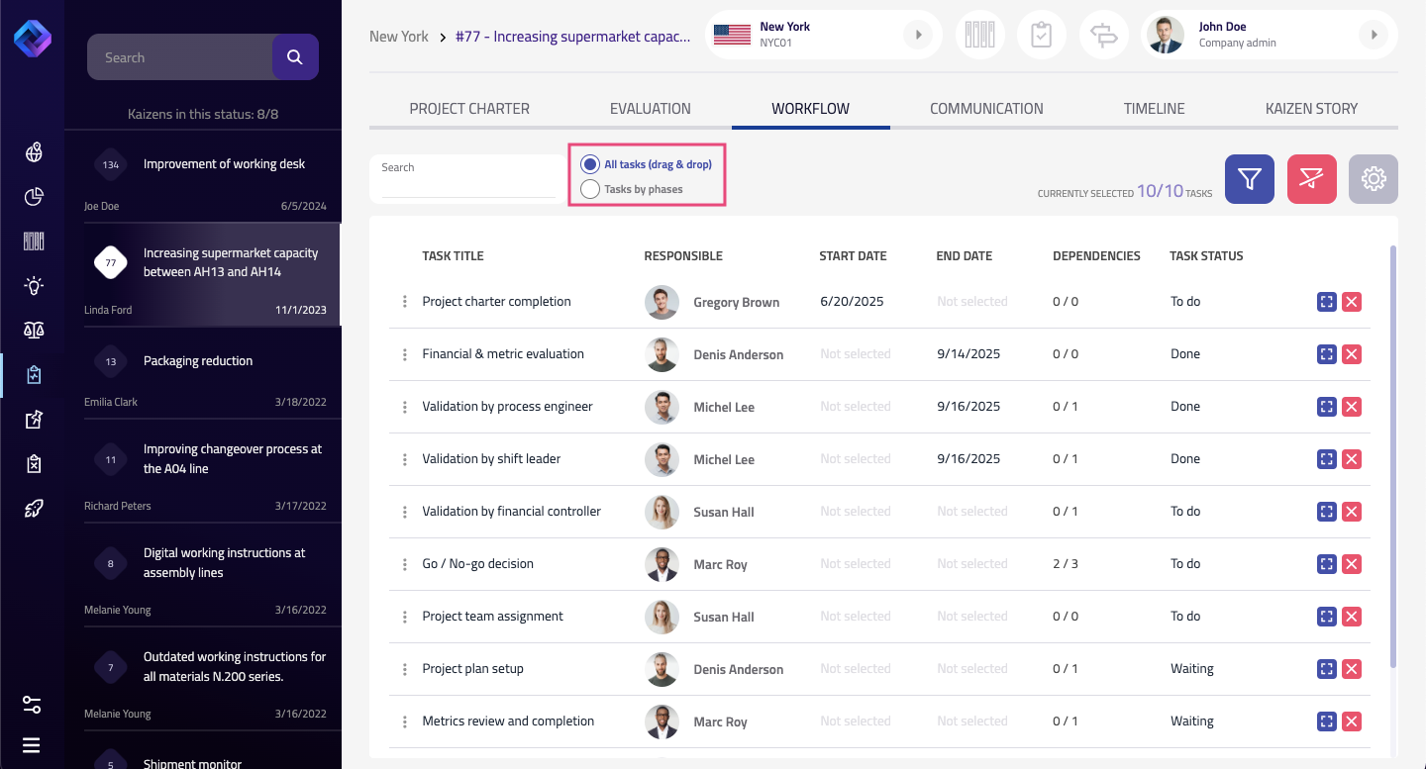Open the John Doe user menu arrow
Viewport: 1426px width, 769px height.
click(1373, 36)
